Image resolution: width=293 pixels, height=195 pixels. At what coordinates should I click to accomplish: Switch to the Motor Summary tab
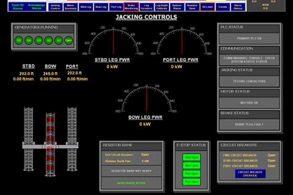(70, 7)
